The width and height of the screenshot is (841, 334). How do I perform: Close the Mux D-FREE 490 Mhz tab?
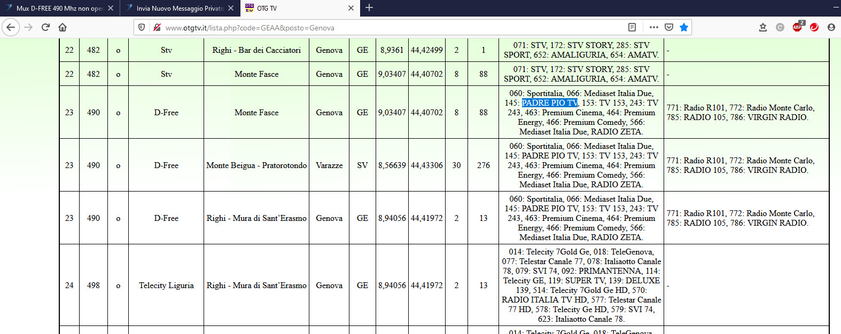pyautogui.click(x=111, y=8)
